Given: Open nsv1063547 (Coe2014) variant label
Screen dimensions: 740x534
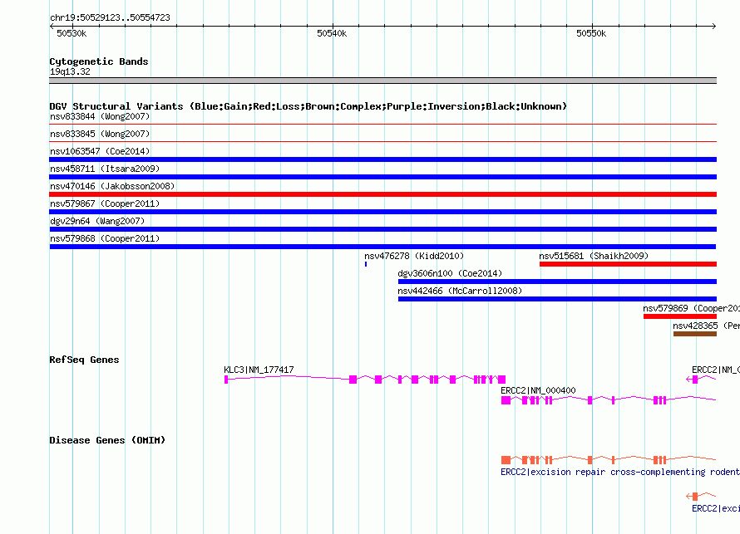Looking at the screenshot, I should pyautogui.click(x=100, y=151).
